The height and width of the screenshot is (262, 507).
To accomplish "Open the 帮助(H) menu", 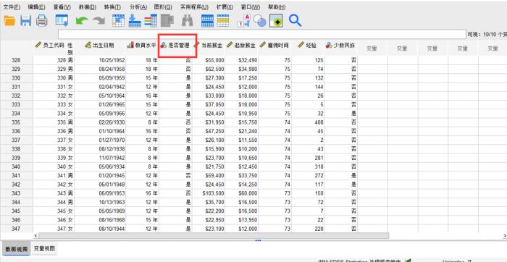I will [277, 7].
